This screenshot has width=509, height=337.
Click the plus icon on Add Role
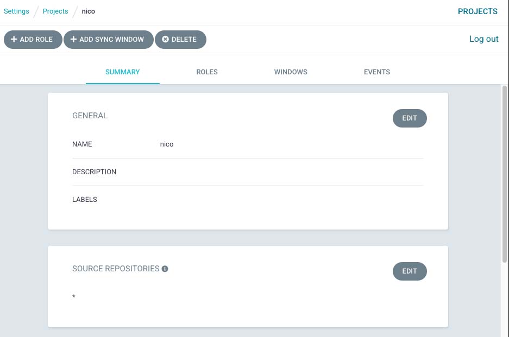(x=14, y=39)
